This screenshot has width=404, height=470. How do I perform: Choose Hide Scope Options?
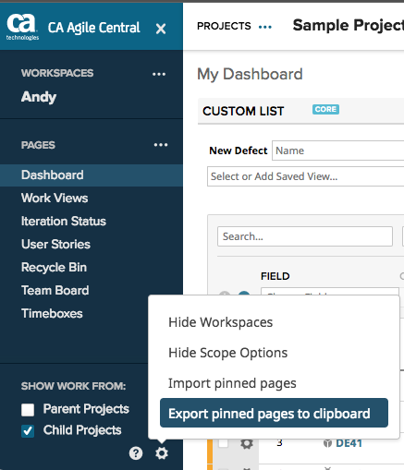(x=228, y=353)
